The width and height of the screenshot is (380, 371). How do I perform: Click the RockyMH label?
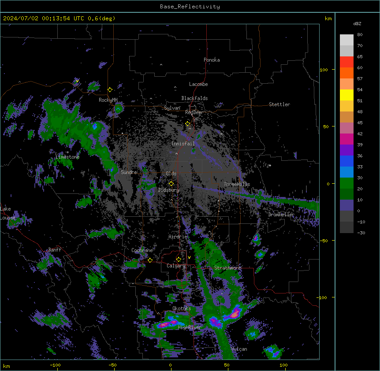[x=108, y=100]
